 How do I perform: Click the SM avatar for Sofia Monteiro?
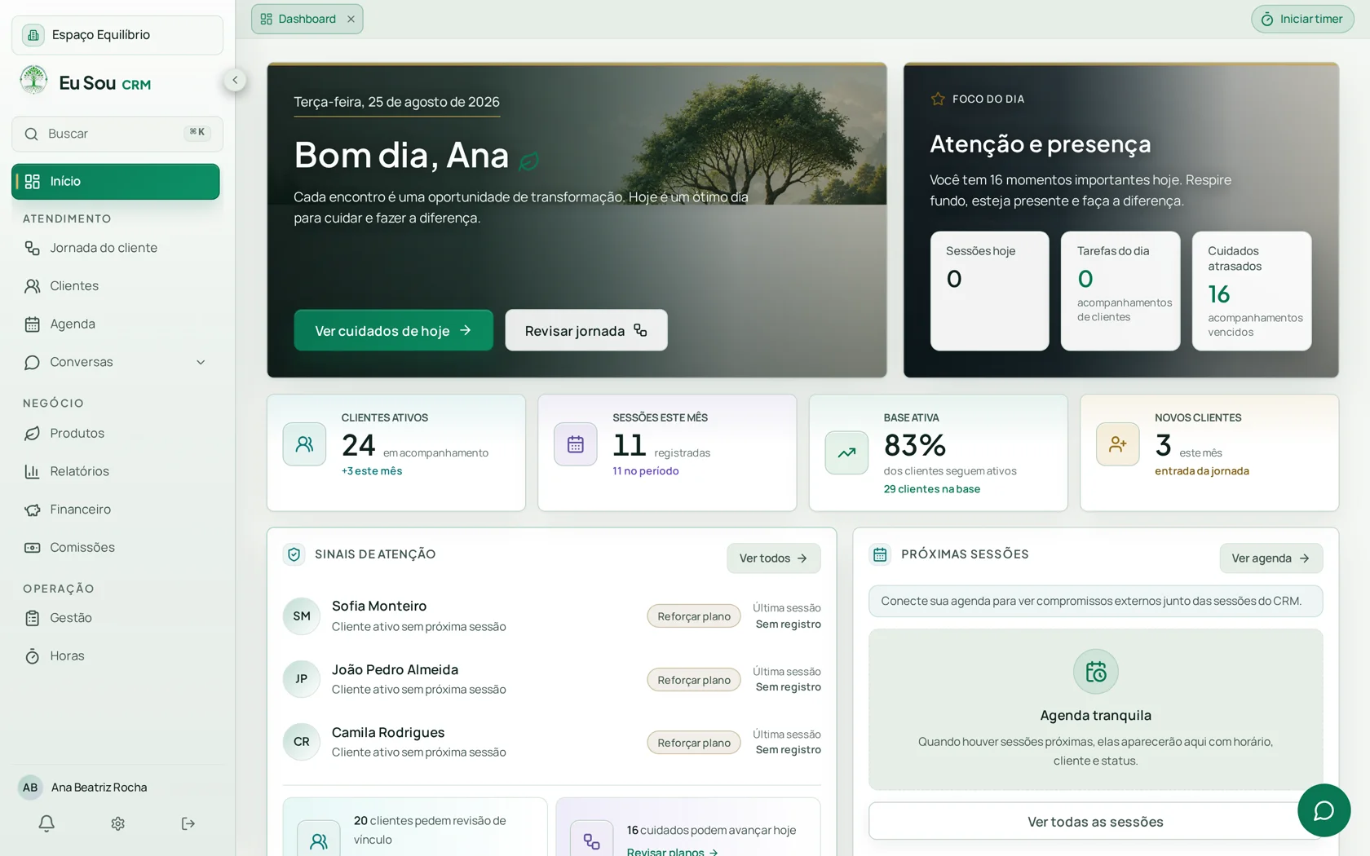(x=302, y=616)
